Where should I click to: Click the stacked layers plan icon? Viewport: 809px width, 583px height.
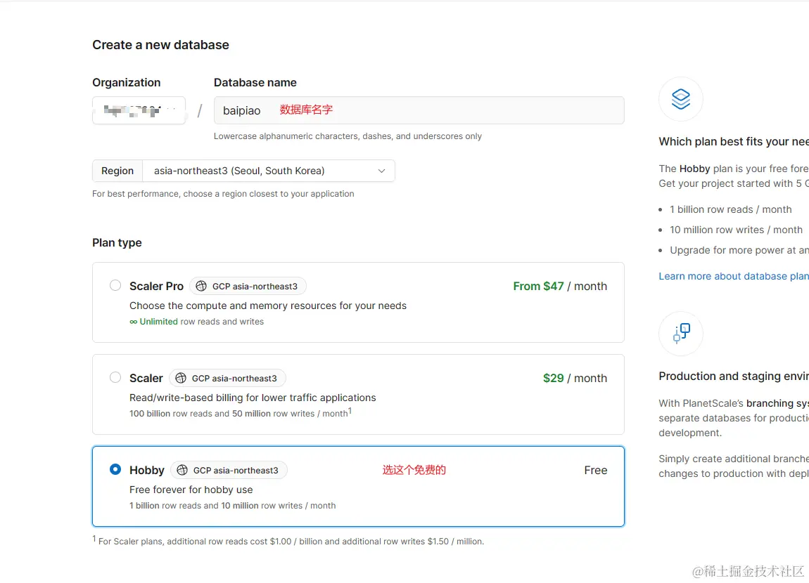pos(680,99)
